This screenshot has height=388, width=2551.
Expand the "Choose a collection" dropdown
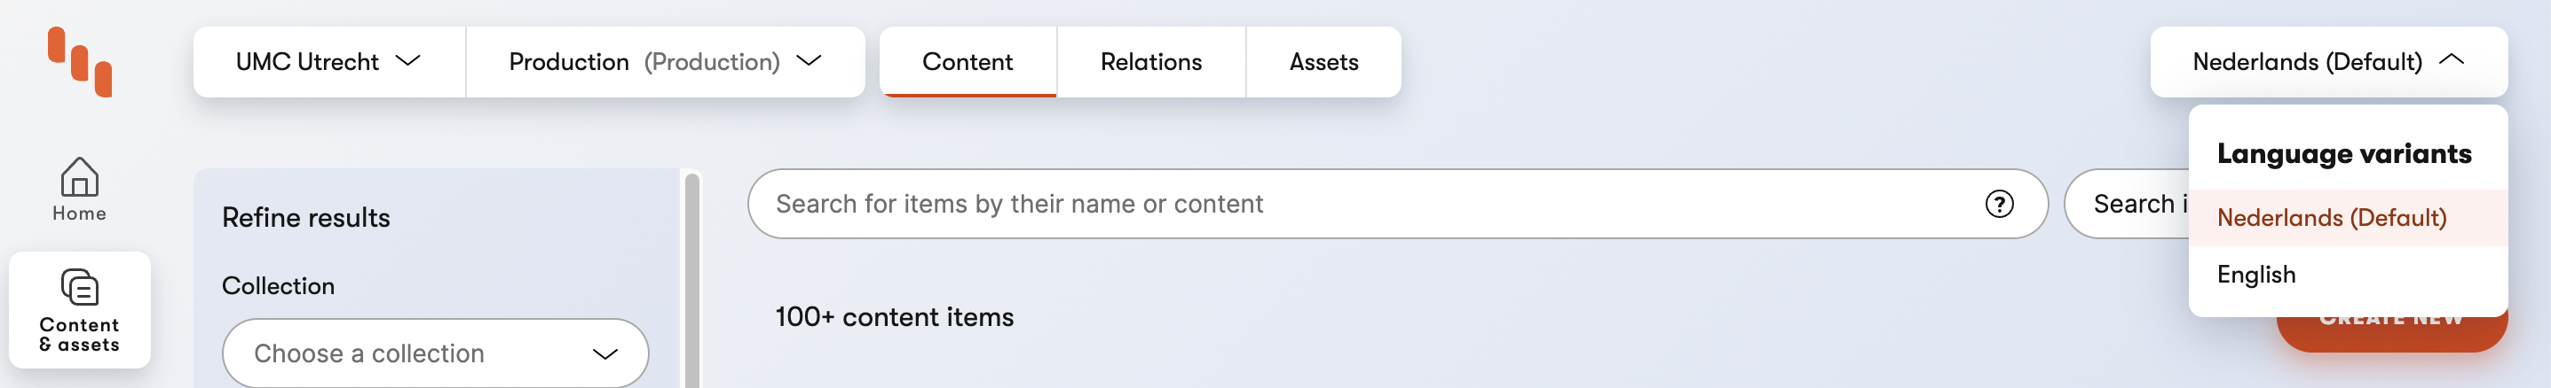pos(435,353)
